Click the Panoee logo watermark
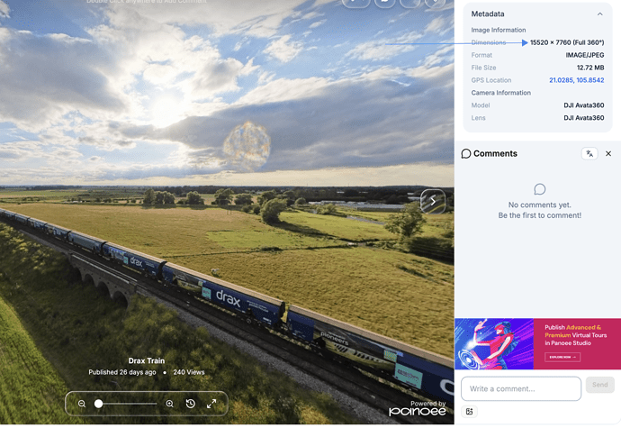 point(417,412)
